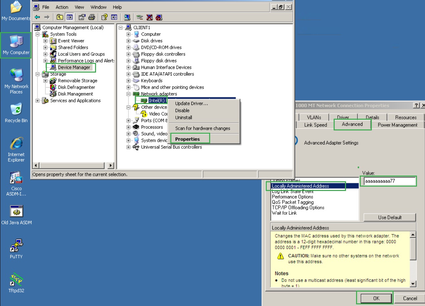Image resolution: width=425 pixels, height=306 pixels.
Task: Select My Computer desktop icon
Action: pyautogui.click(x=16, y=45)
